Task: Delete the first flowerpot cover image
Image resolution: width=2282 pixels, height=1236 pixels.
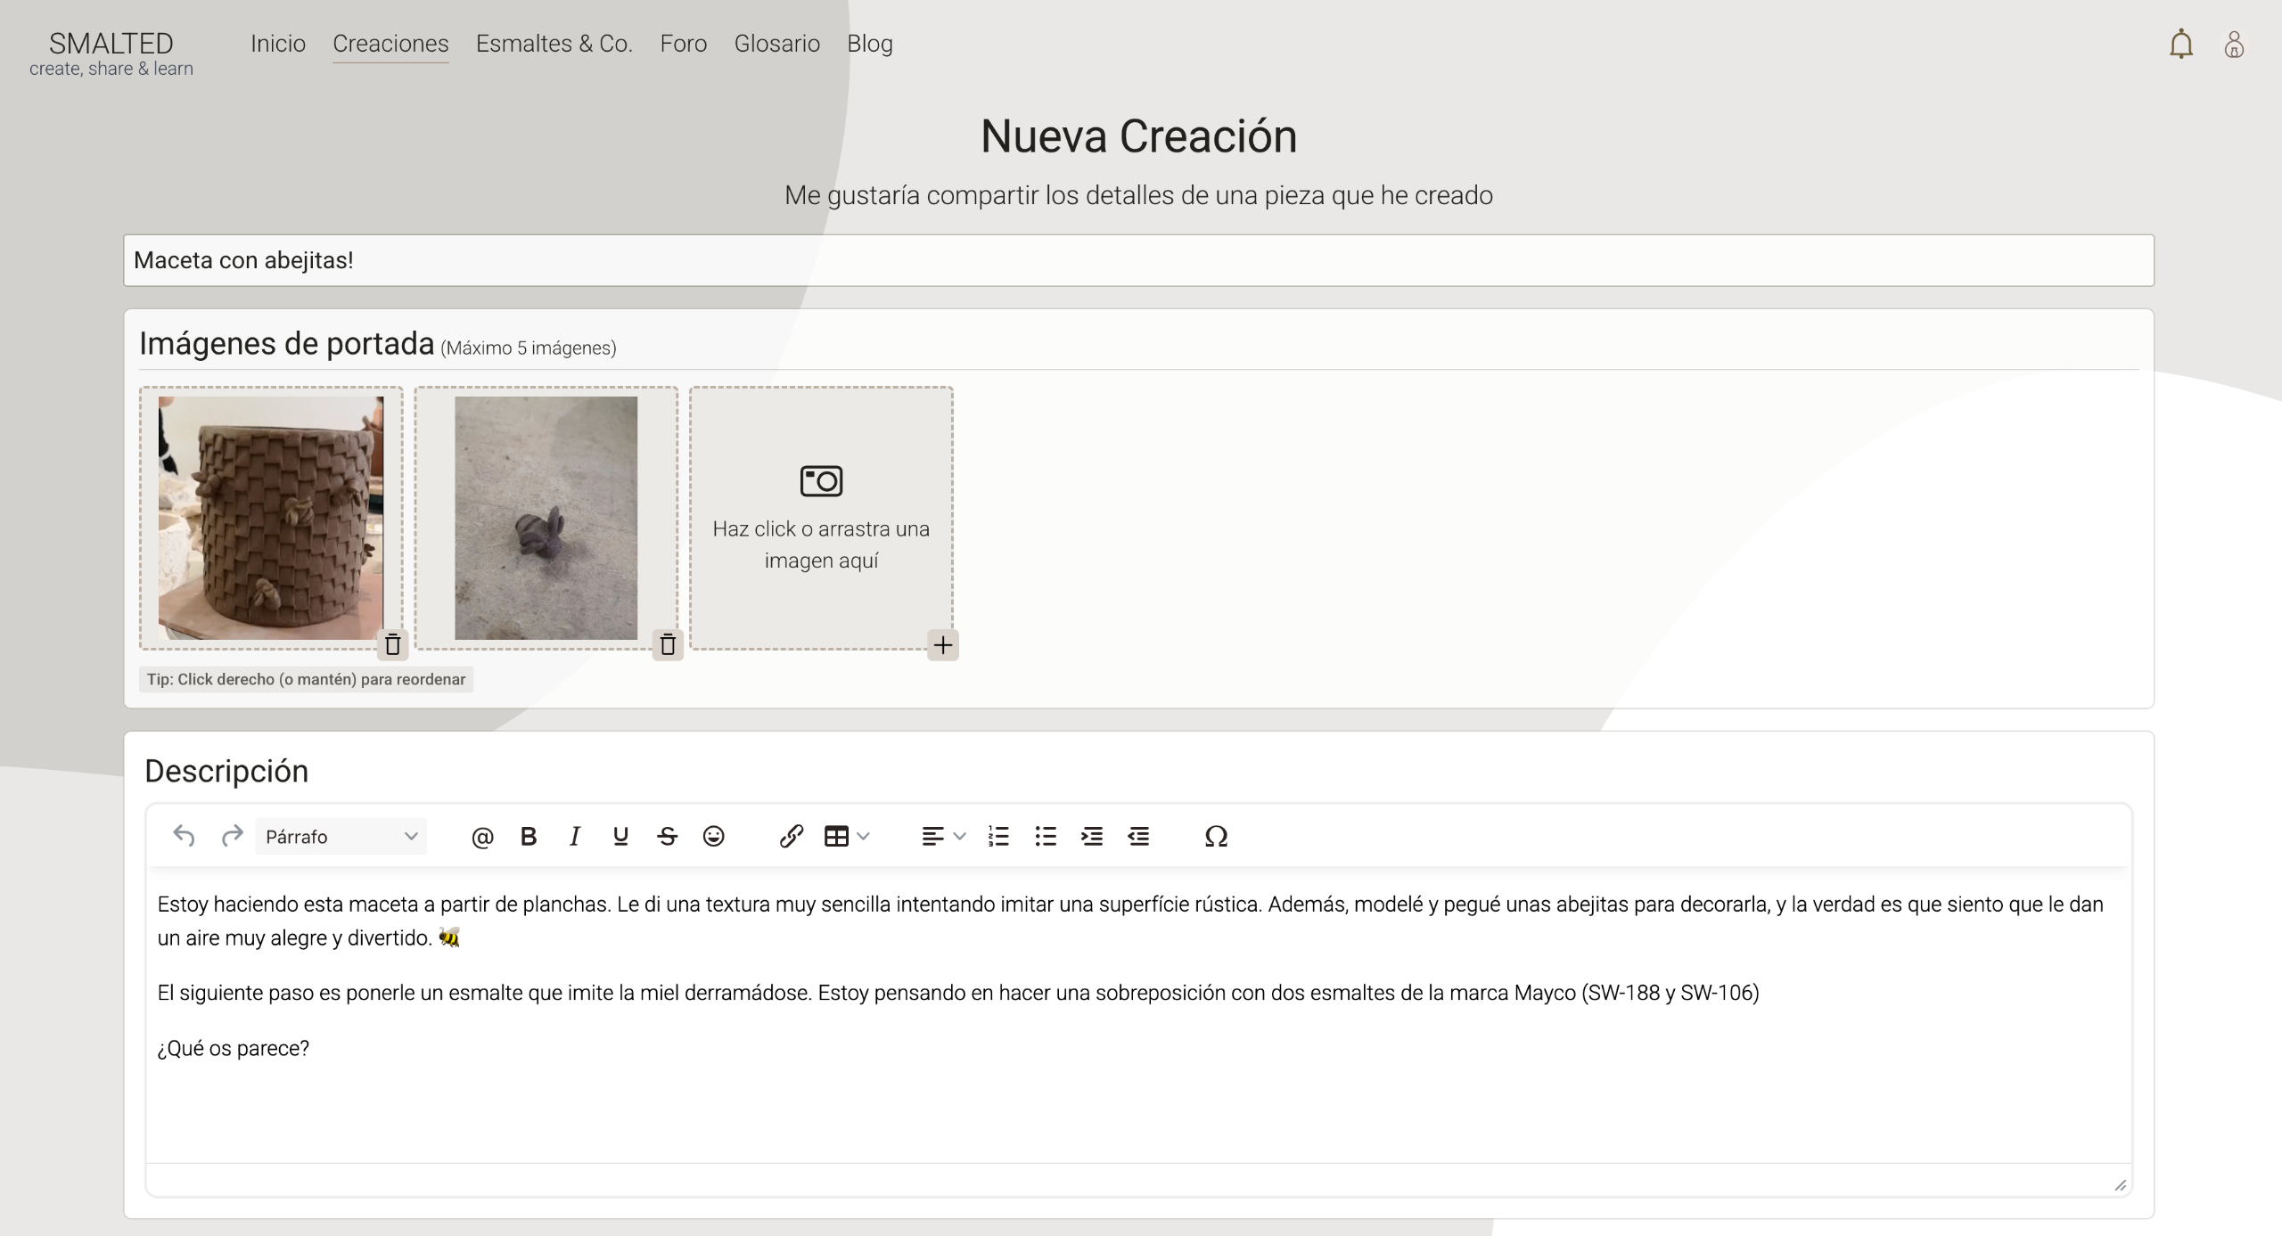Action: 392,644
